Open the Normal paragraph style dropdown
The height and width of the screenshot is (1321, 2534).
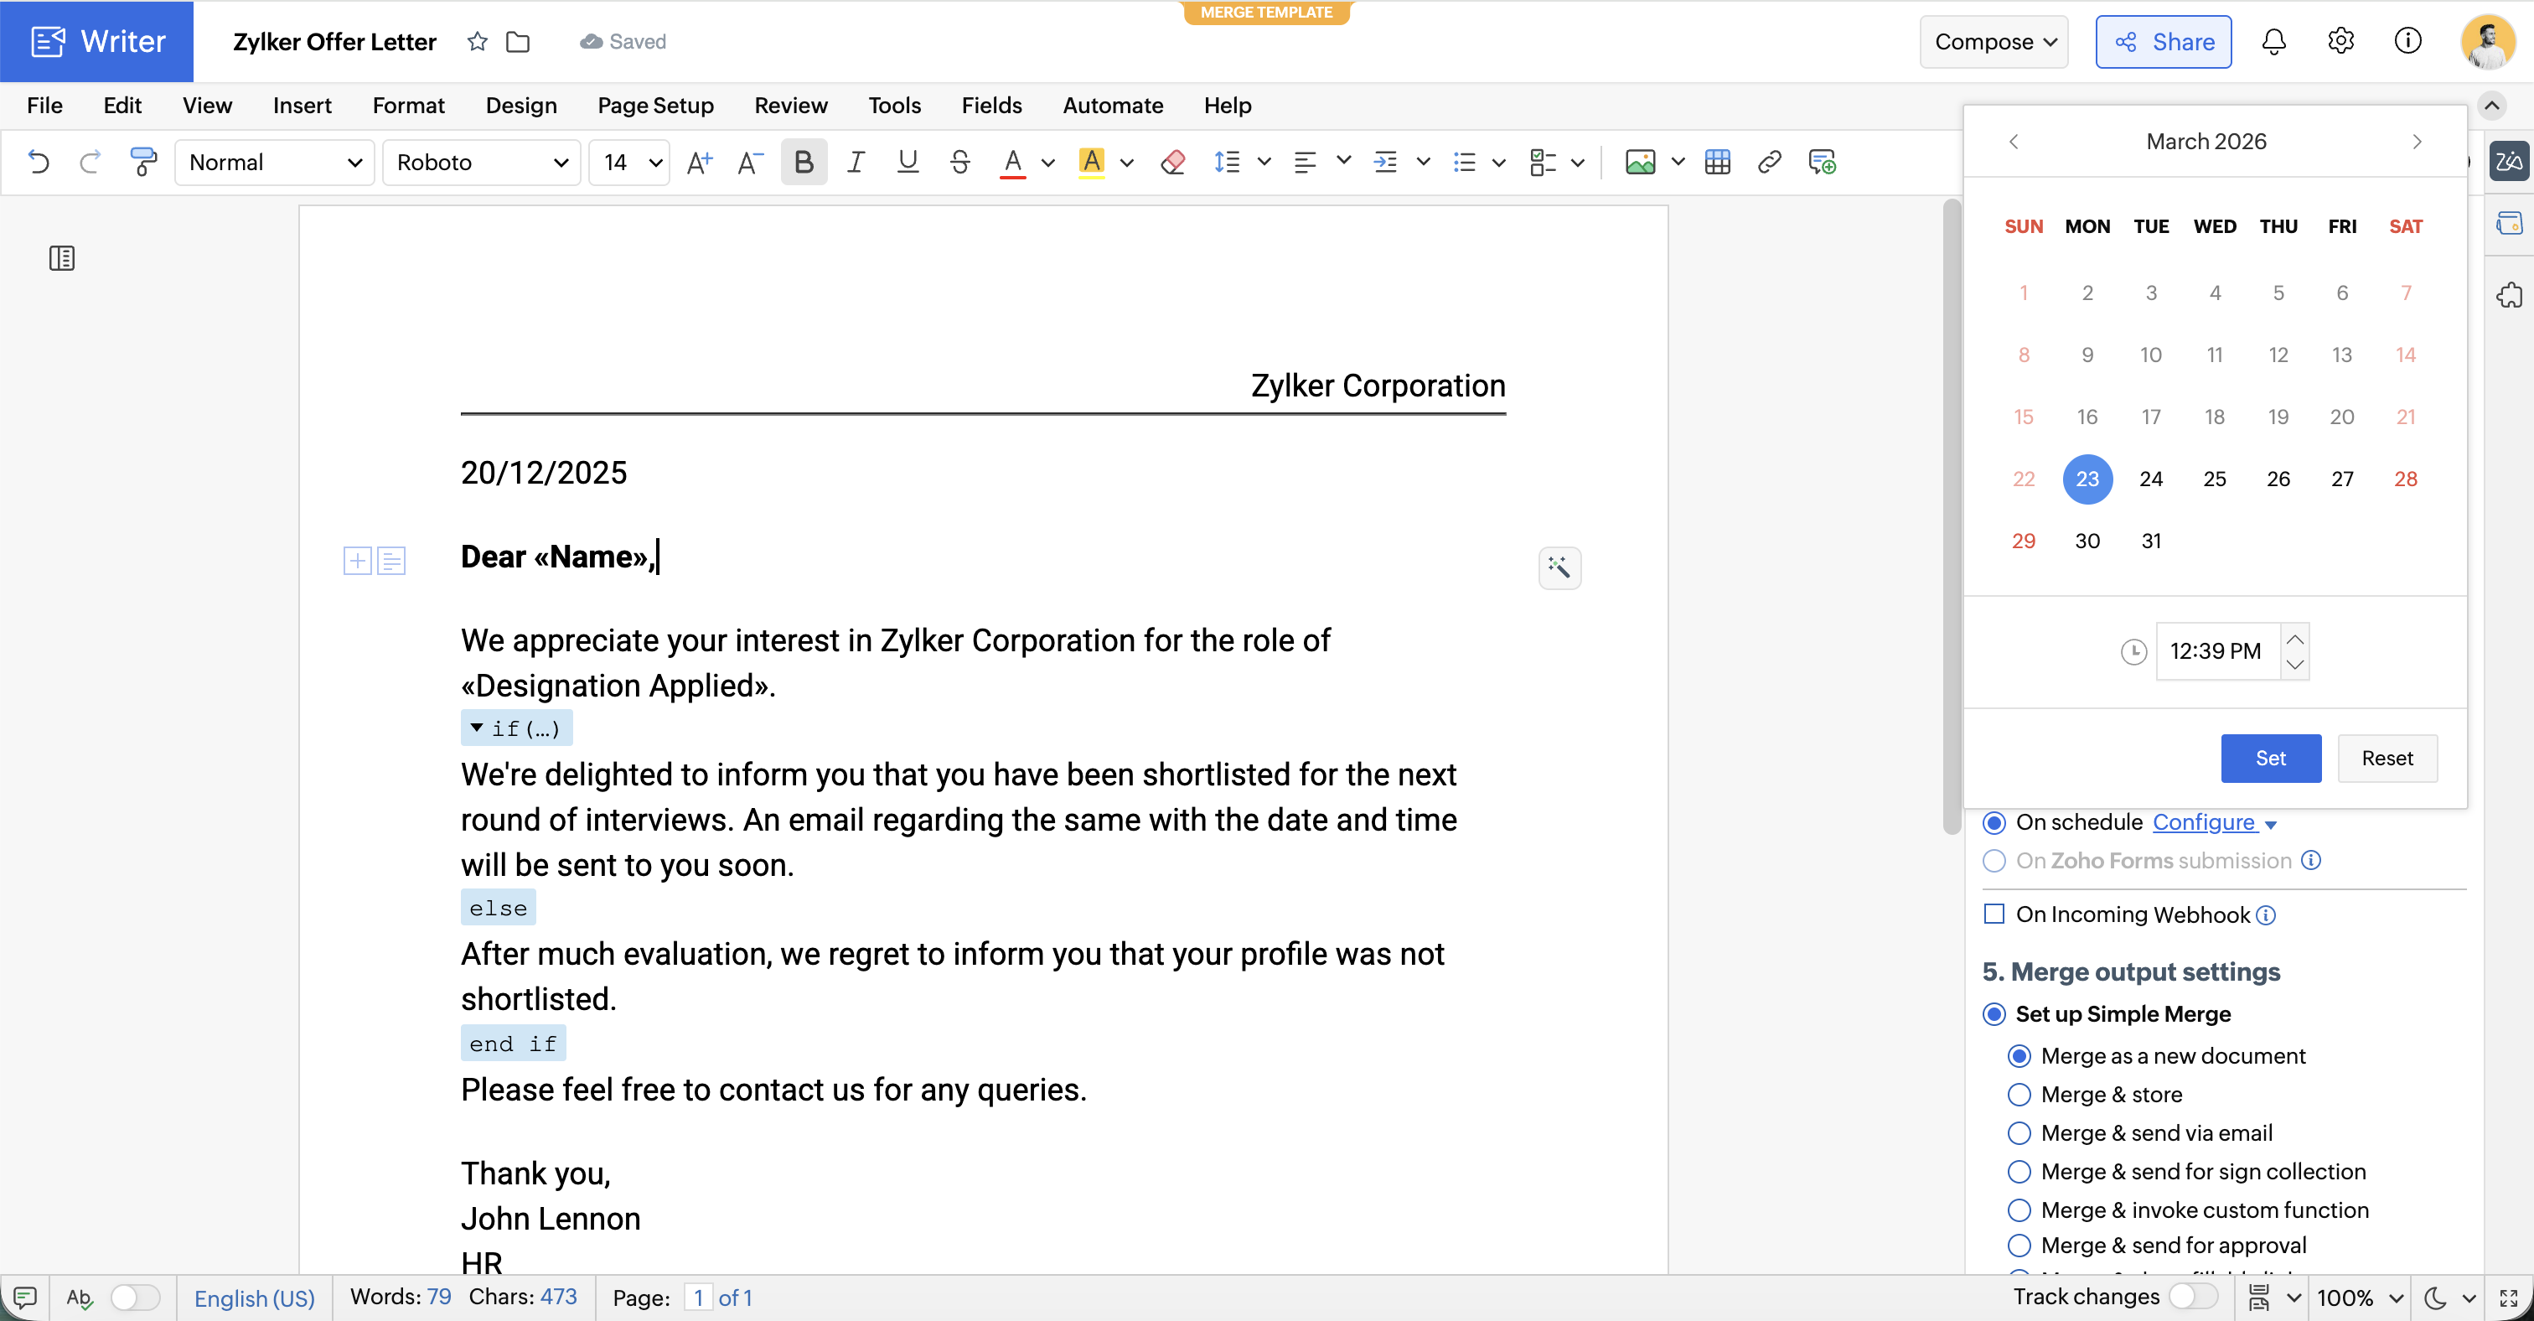275,161
